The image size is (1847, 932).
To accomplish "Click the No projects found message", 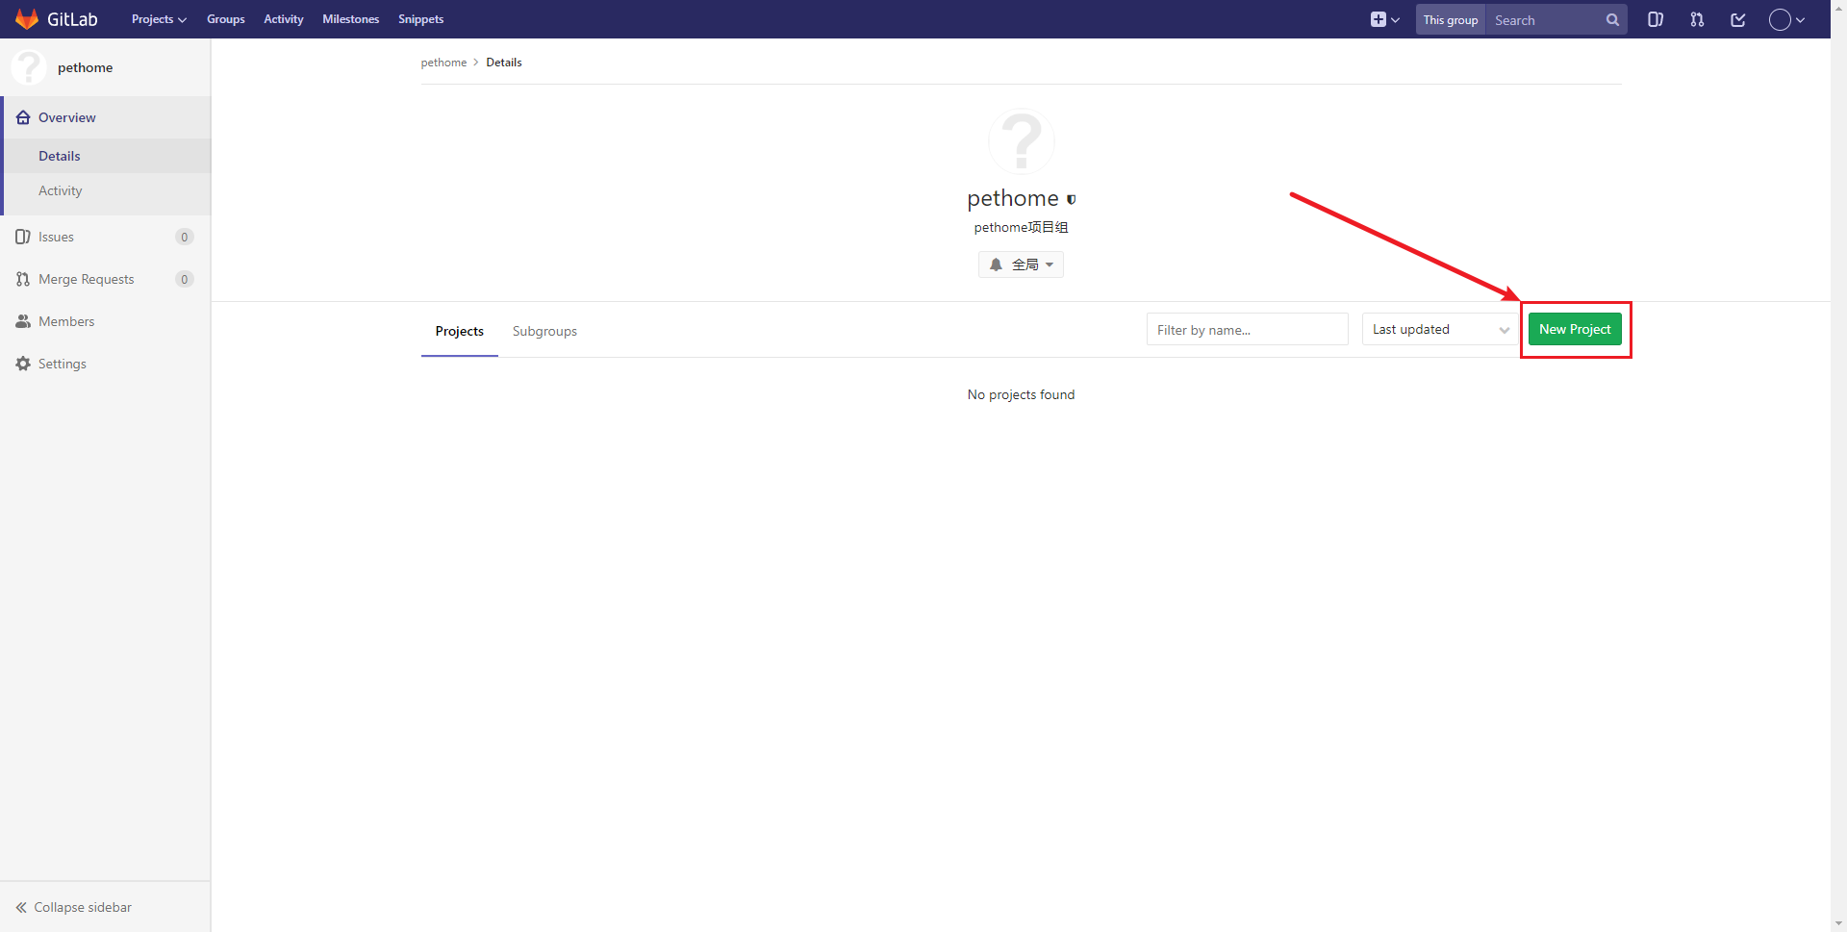I will [1021, 394].
